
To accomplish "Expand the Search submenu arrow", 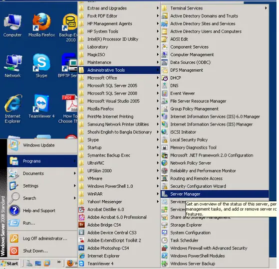I will point(75,198).
